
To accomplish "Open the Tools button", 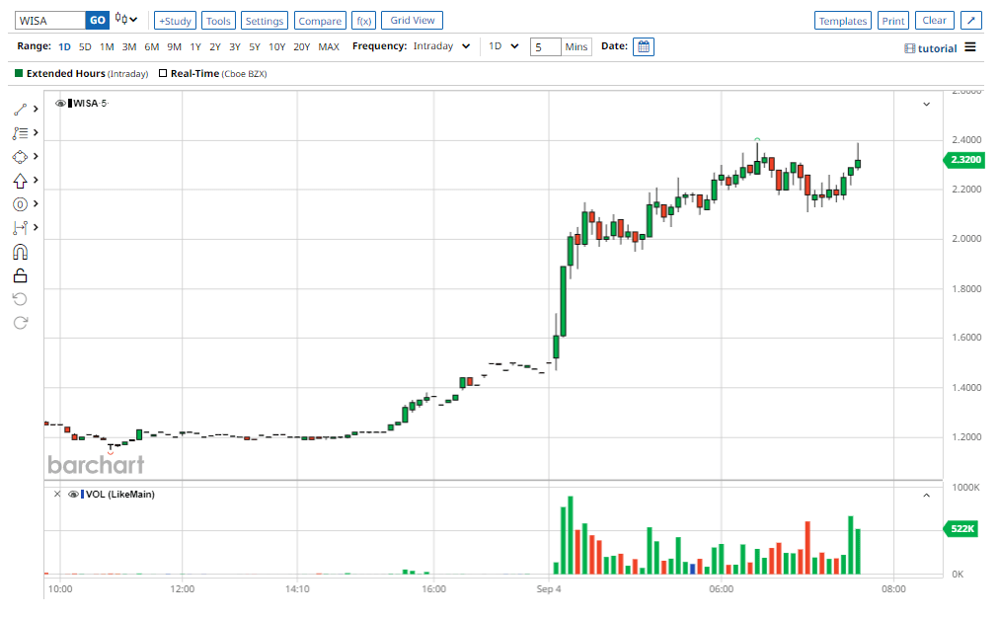I will click(x=218, y=21).
